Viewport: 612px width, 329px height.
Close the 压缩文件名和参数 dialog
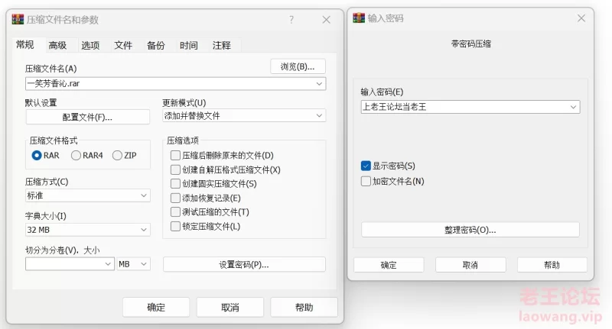327,20
